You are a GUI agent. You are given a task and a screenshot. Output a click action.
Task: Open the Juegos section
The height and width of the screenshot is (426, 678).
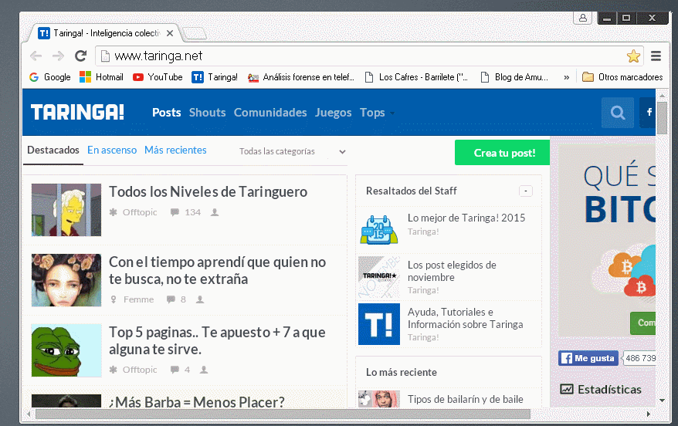333,113
